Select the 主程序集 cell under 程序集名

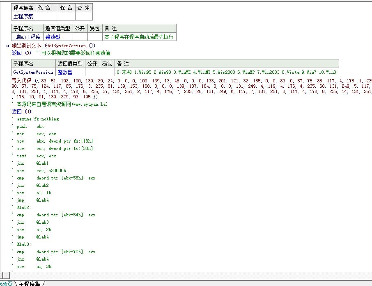(23, 16)
